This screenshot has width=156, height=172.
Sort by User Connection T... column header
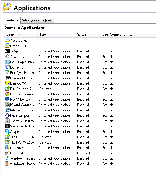(117, 34)
